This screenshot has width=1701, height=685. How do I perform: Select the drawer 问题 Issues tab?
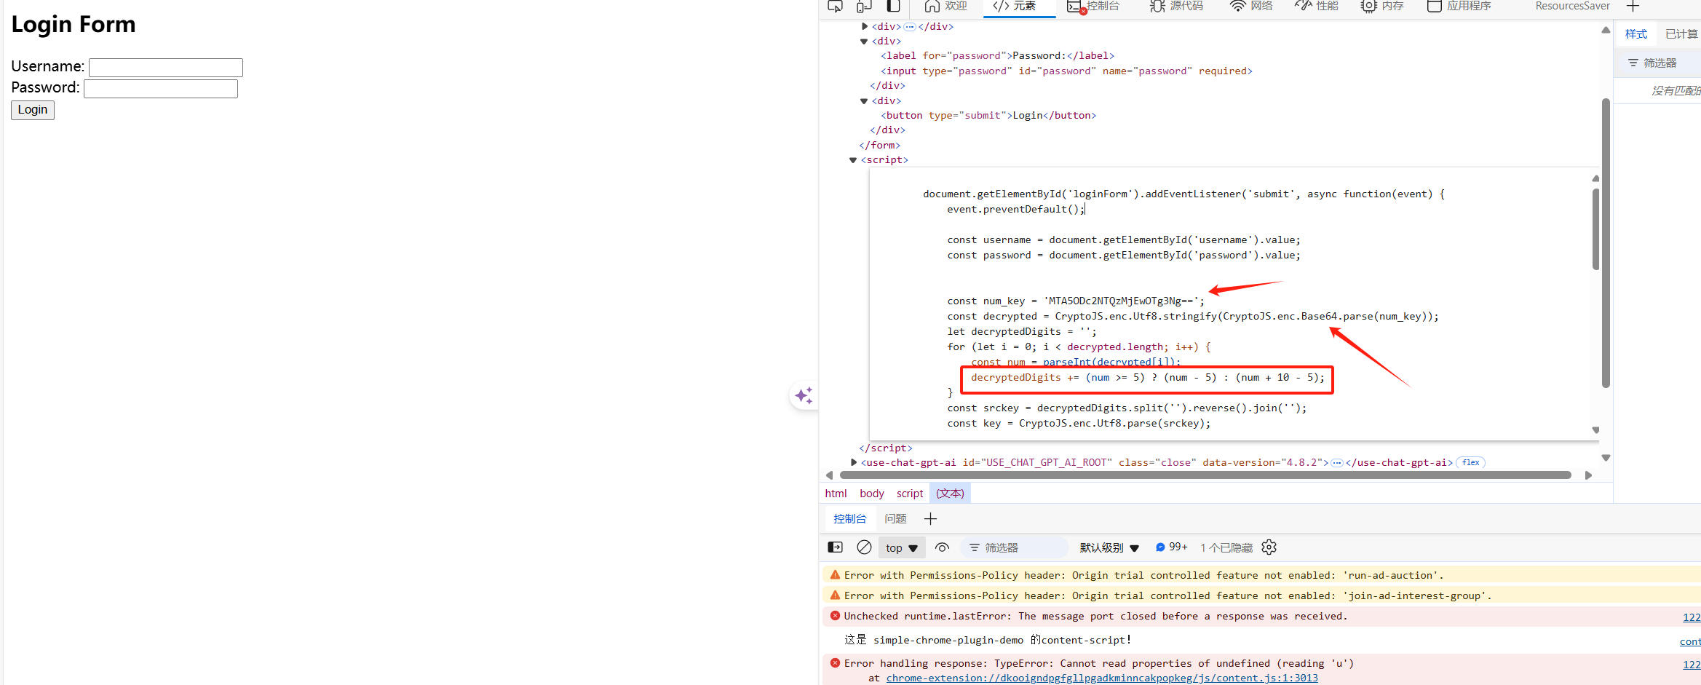point(895,519)
